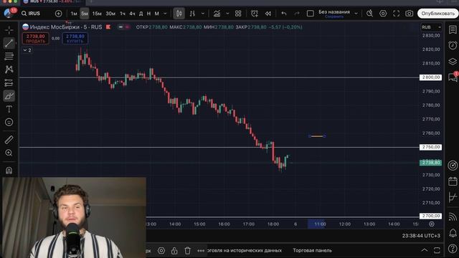The height and width of the screenshot is (258, 459).
Task: Delete the selected drawing with trash
Action: tap(188, 251)
